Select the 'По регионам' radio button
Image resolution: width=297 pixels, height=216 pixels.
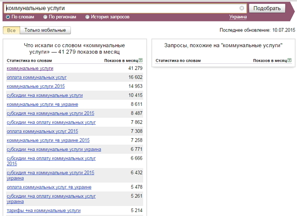[x=45, y=17]
